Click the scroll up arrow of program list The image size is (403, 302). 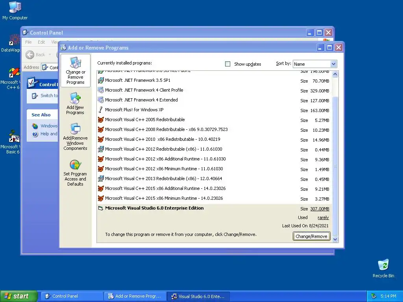click(335, 74)
